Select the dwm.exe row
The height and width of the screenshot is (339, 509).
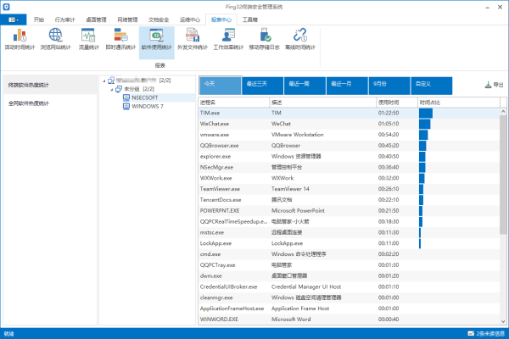[349, 276]
